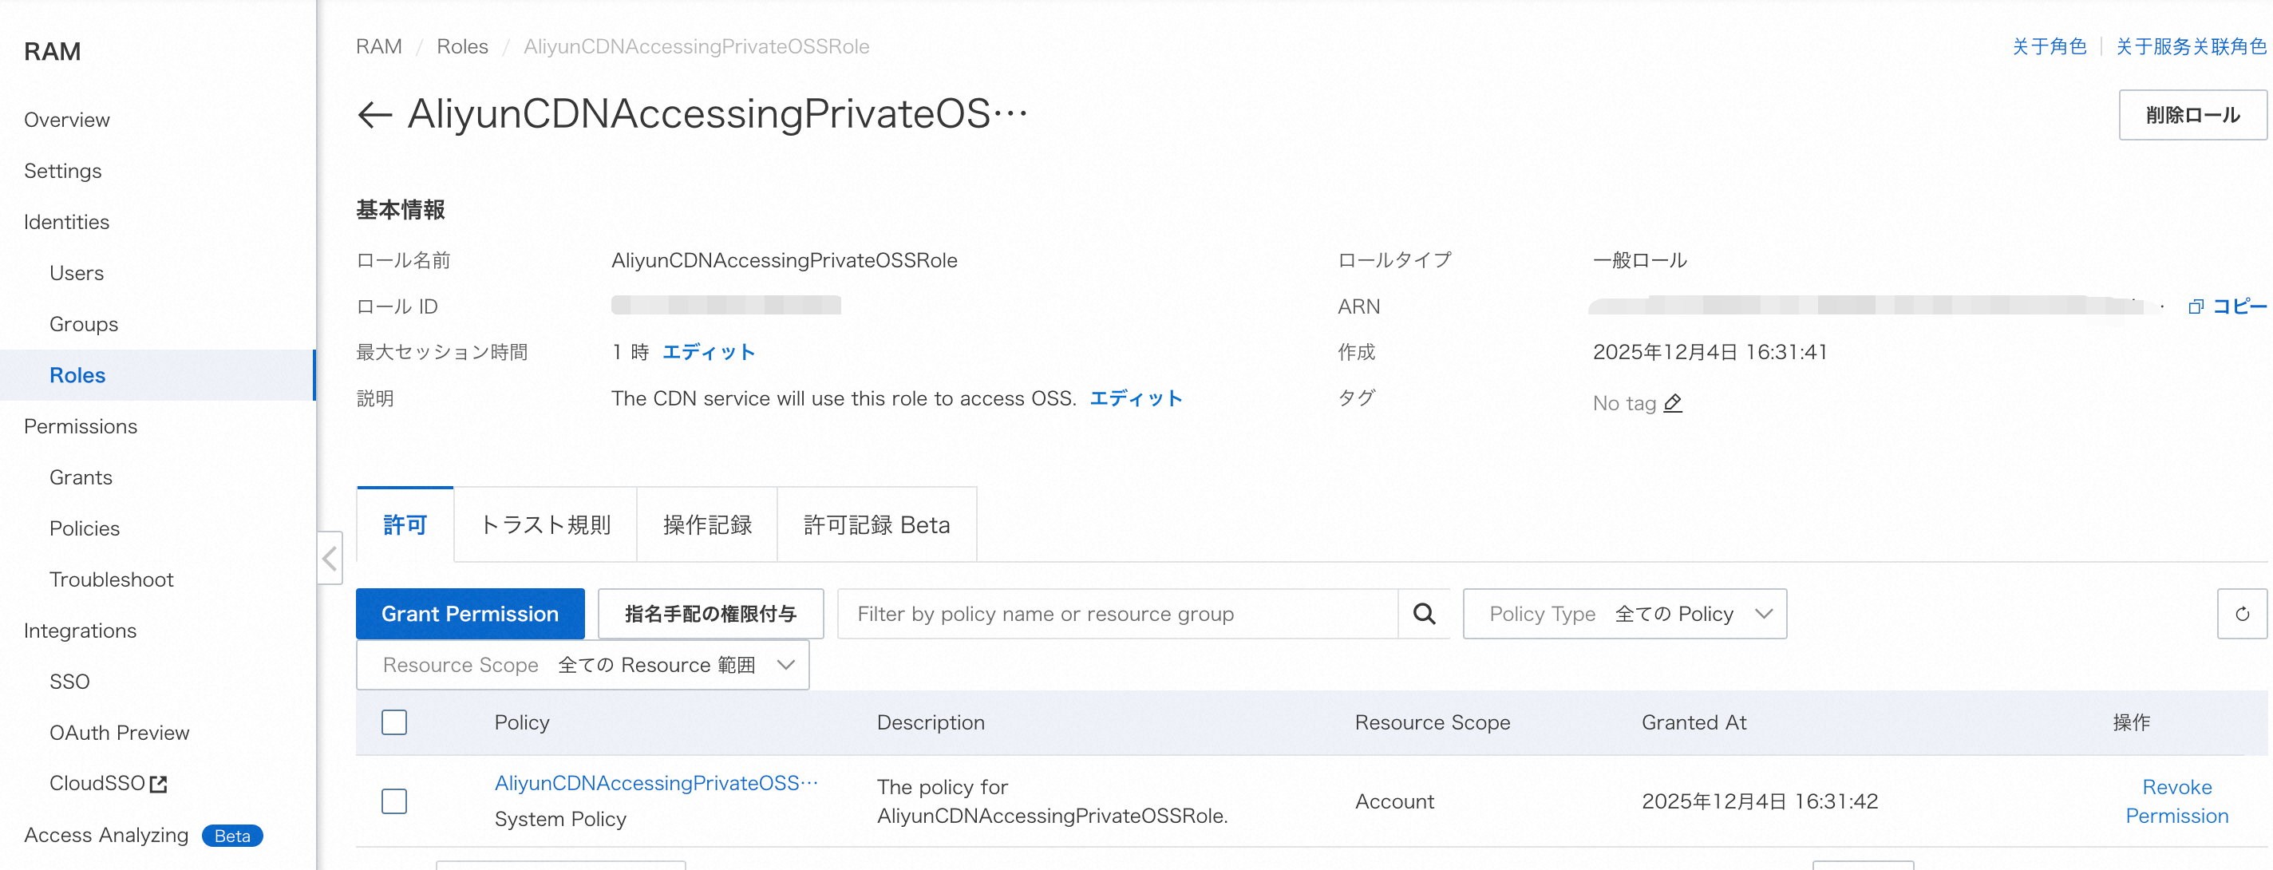Collapse the sidebar with the chevron handle
The image size is (2273, 870).
330,558
